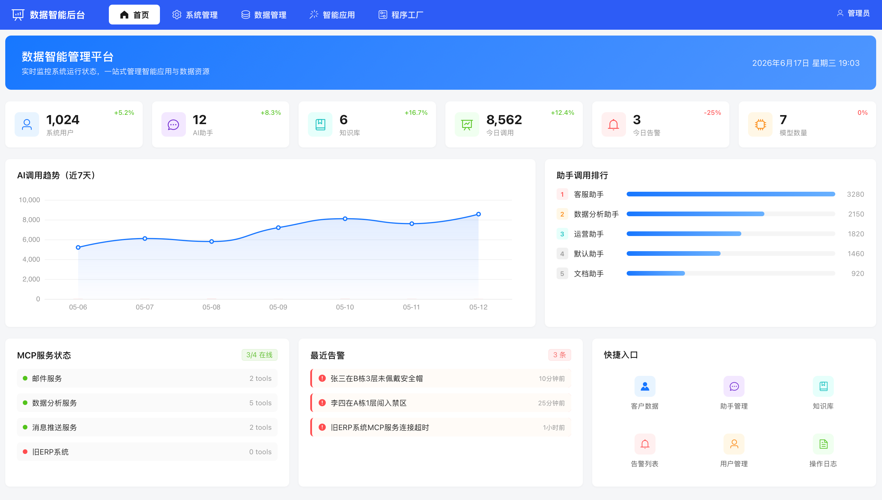Viewport: 882px width, 500px height.
Task: Click the 05-09 data point on chart
Action: click(278, 228)
